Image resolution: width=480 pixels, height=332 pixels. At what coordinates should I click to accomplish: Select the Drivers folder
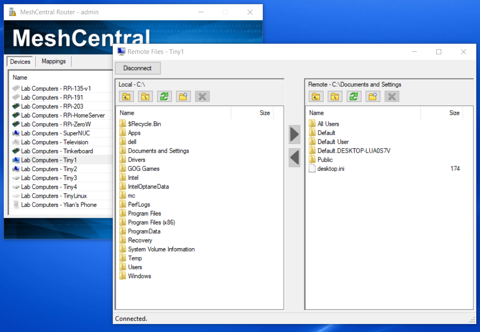[x=132, y=160]
